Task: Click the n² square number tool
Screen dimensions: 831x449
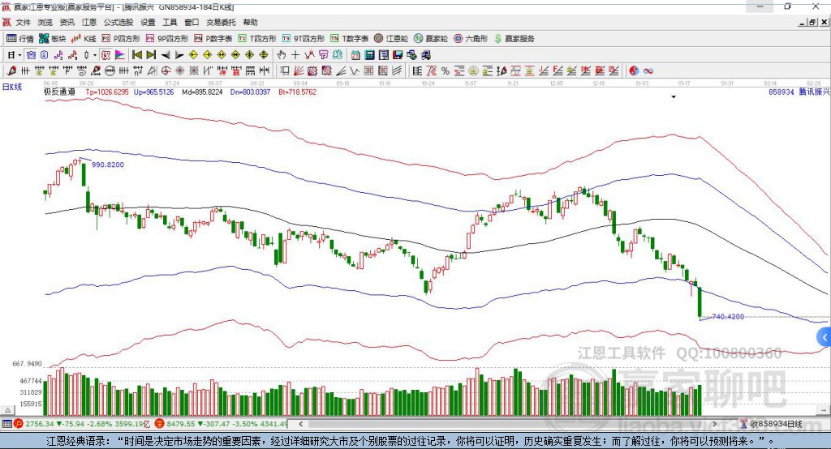Action: tap(138, 71)
